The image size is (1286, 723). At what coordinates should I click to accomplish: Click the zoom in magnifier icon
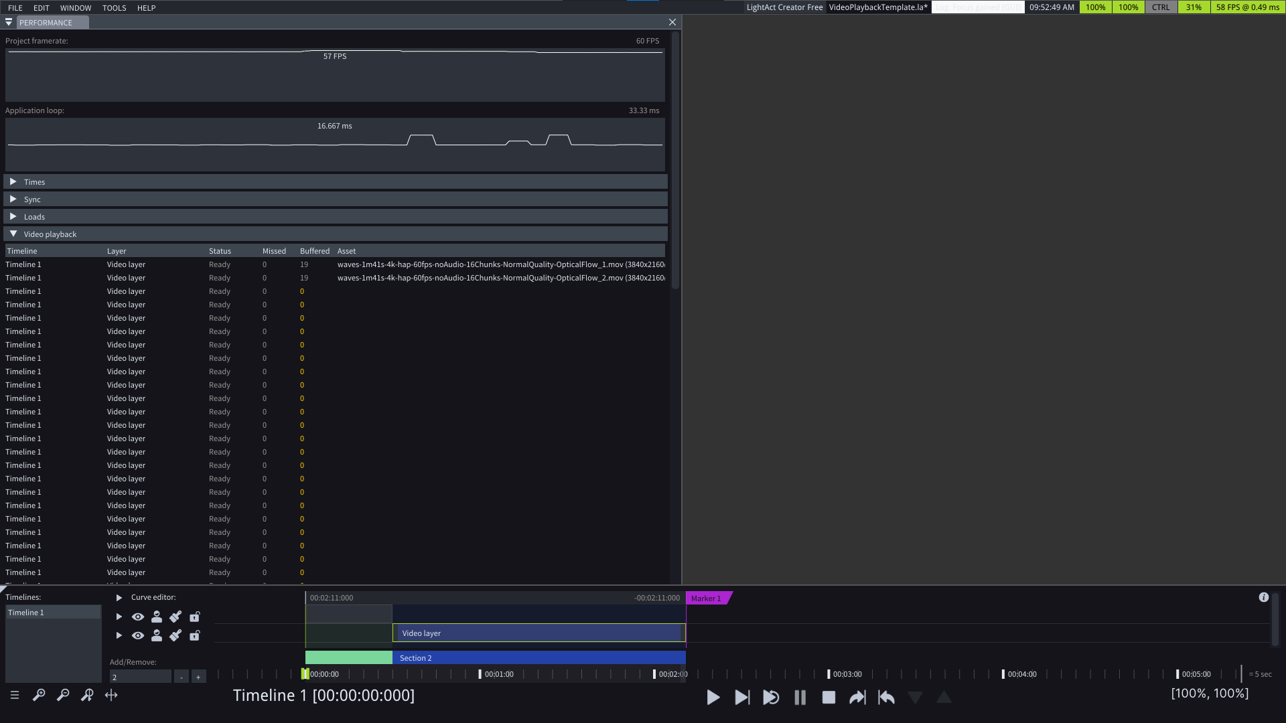[x=39, y=695]
